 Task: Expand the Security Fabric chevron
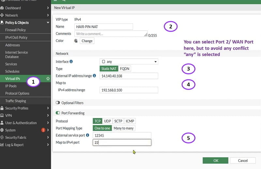pyautogui.click(x=48, y=138)
